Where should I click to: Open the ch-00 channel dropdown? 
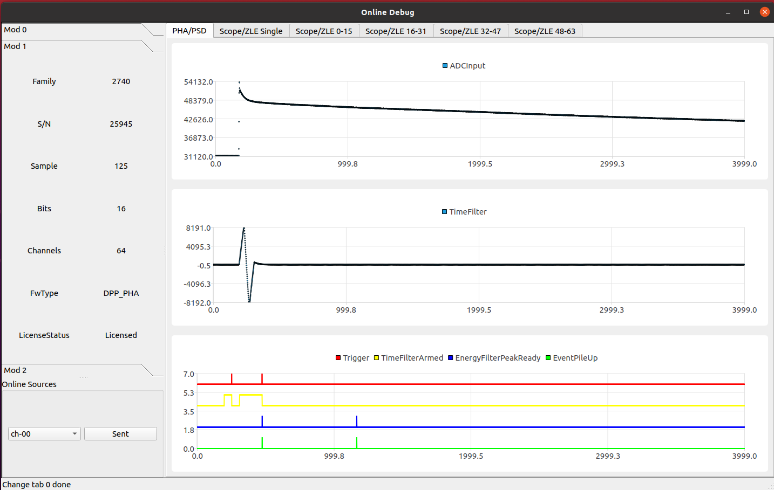(44, 434)
